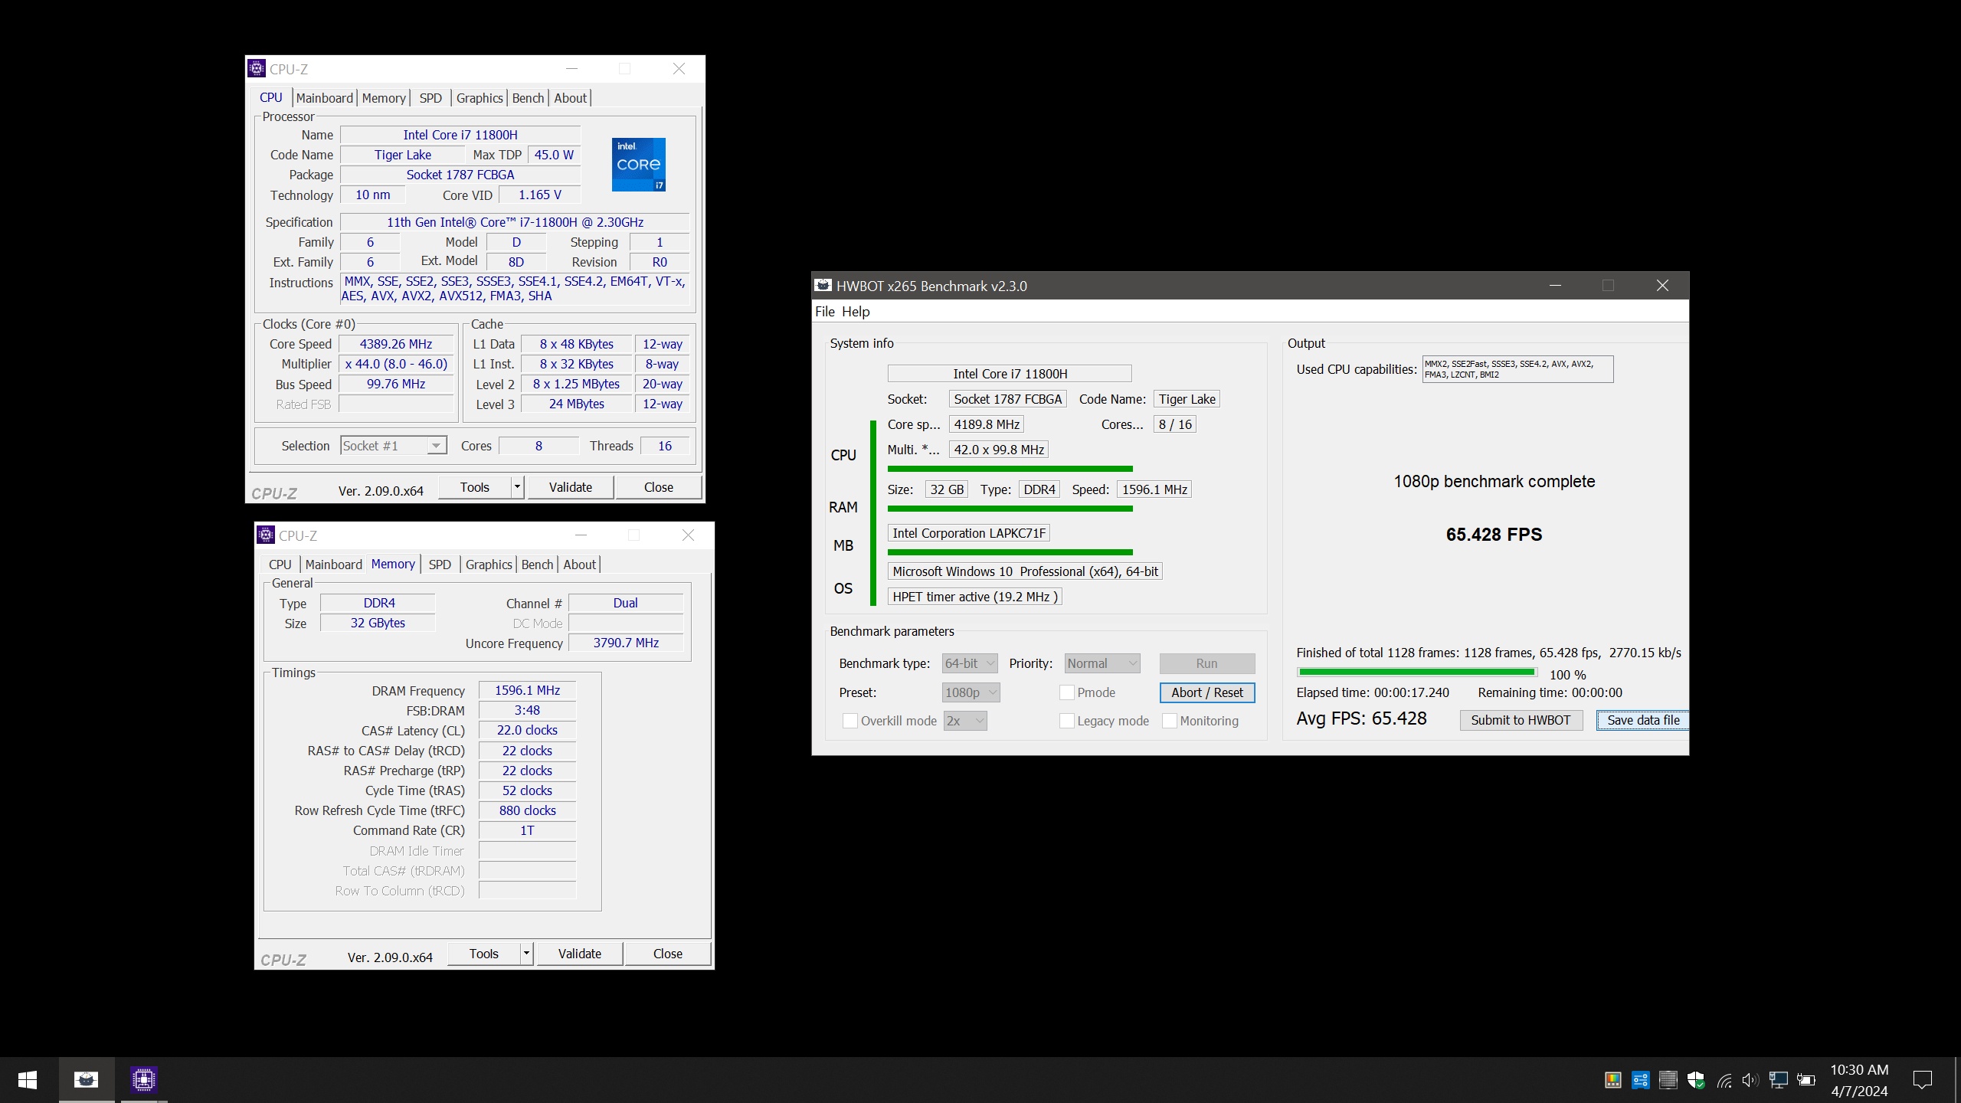This screenshot has width=1961, height=1103.
Task: Open the gray grid tray icon
Action: tap(1668, 1080)
